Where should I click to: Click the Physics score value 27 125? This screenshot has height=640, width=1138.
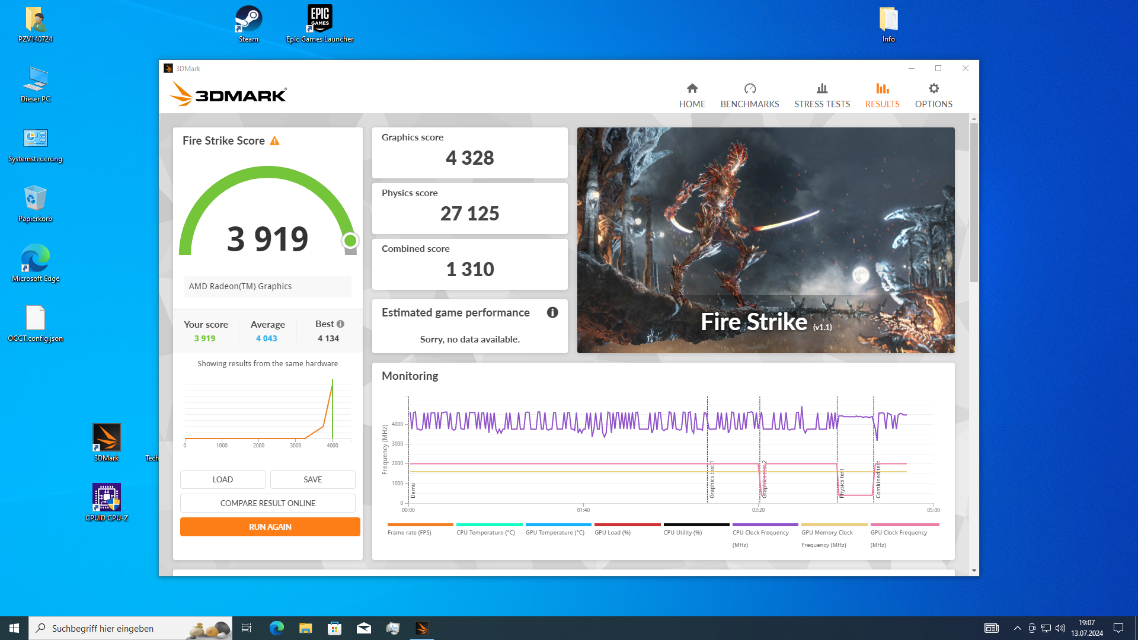tap(469, 214)
